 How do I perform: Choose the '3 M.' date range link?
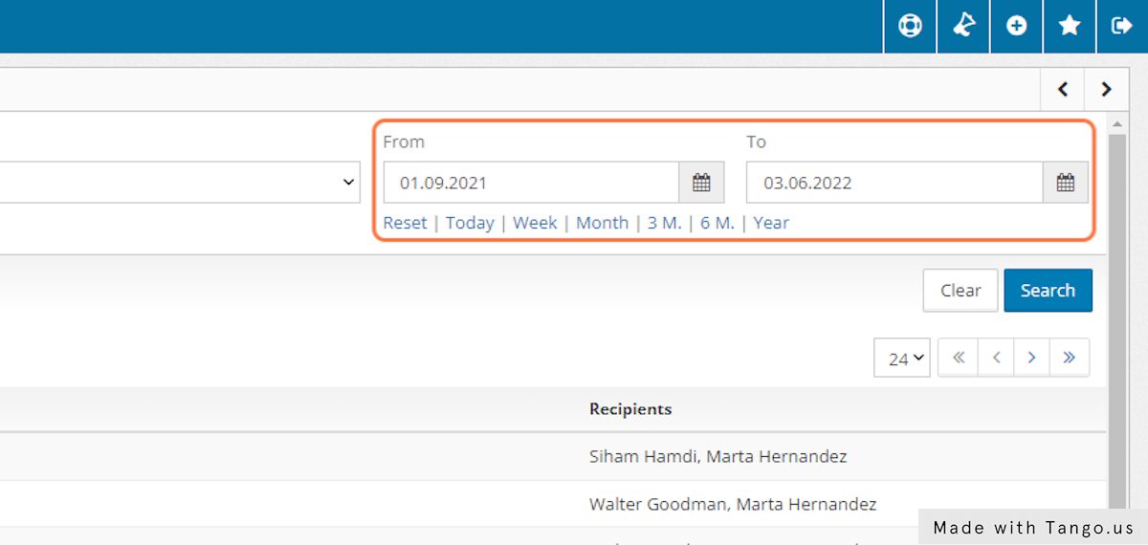pyautogui.click(x=664, y=223)
